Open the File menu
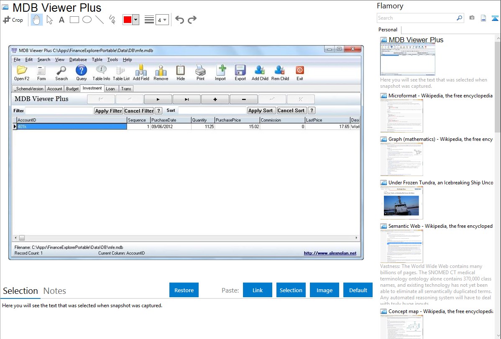Screen dimensions: 501x339 pos(17,60)
